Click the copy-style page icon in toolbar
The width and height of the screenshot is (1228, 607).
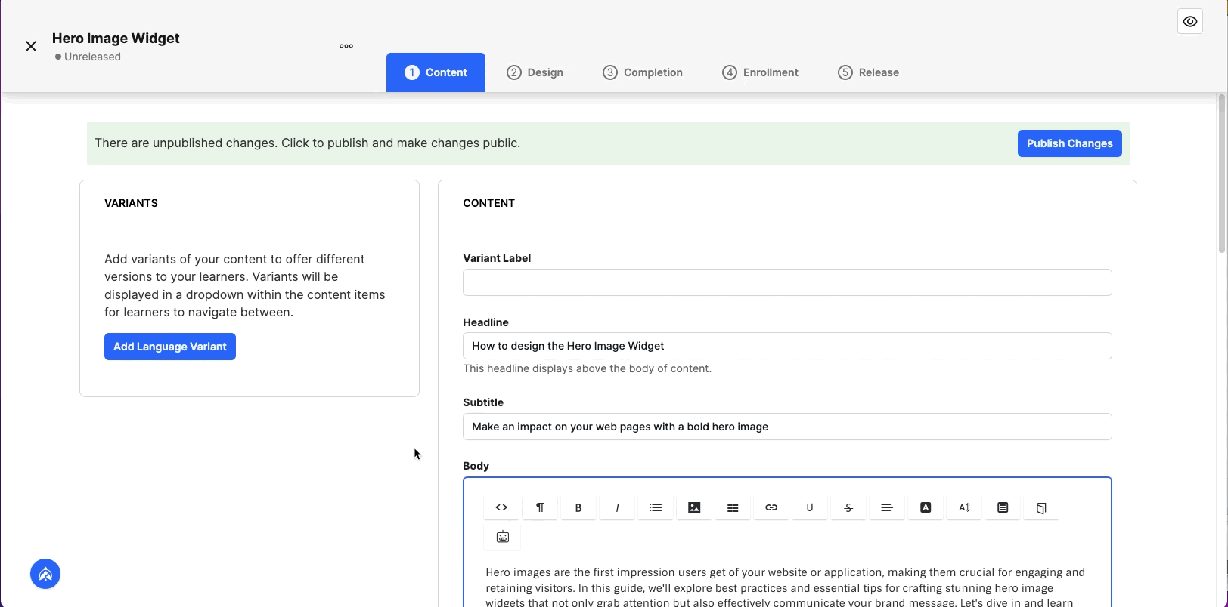pos(1041,507)
